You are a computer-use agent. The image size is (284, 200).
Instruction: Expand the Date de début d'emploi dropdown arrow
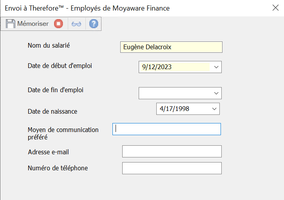pos(216,67)
